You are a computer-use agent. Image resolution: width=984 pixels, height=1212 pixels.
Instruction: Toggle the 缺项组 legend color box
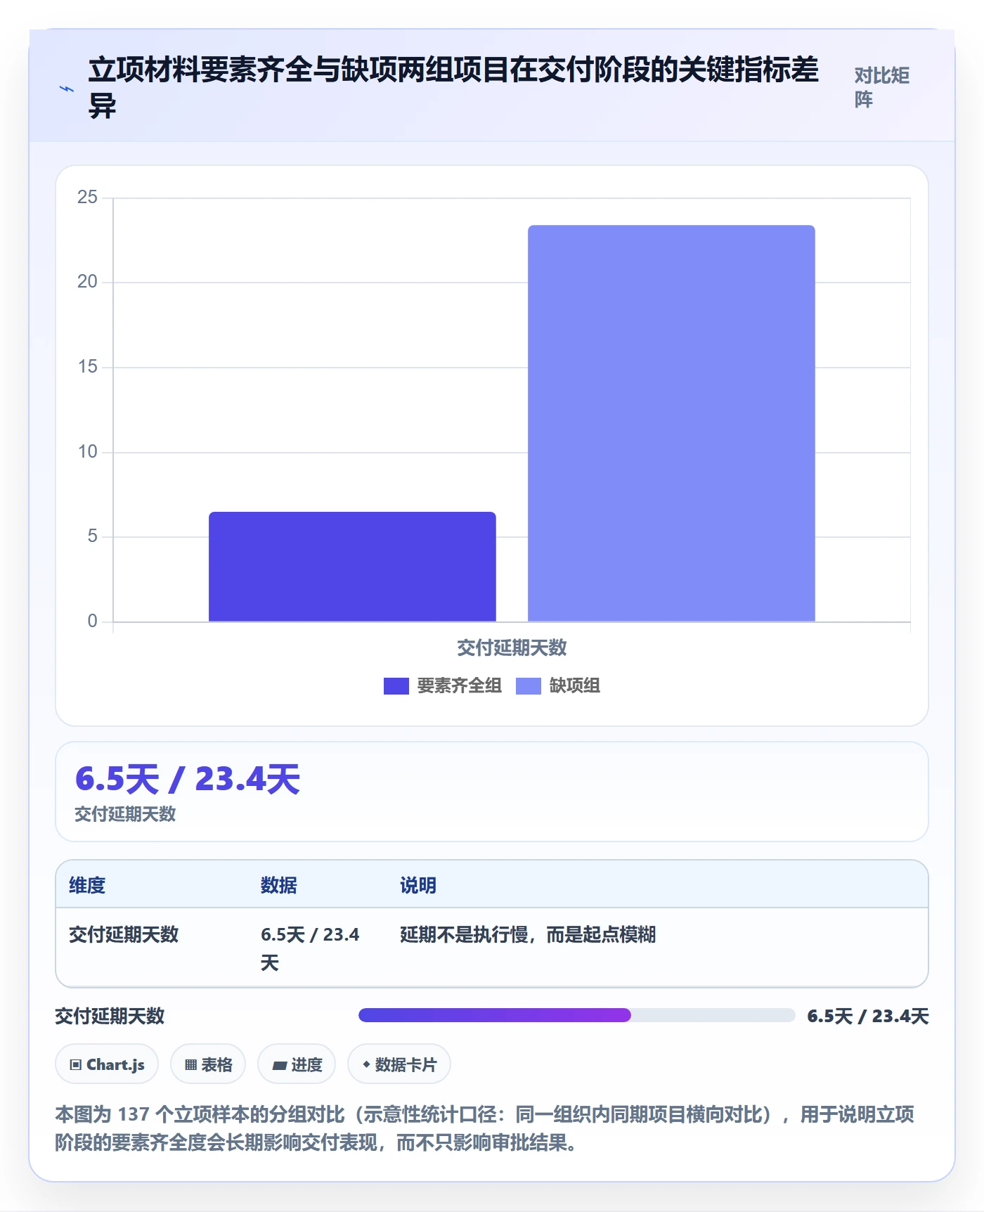[x=528, y=685]
